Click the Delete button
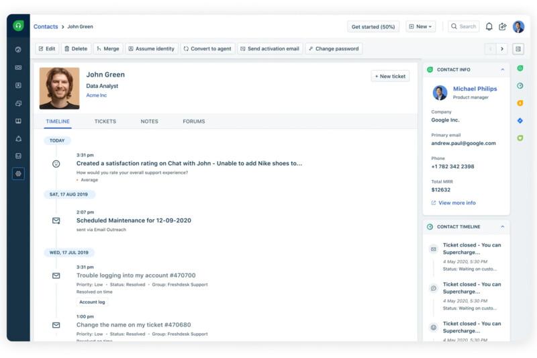This screenshot has height=358, width=537. [76, 48]
